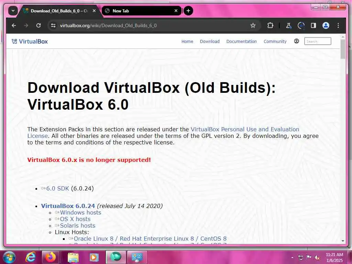Open the Download nav item
The image size is (352, 264).
click(210, 41)
